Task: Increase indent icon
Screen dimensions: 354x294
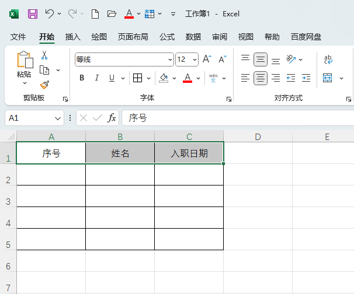Action: (x=306, y=78)
